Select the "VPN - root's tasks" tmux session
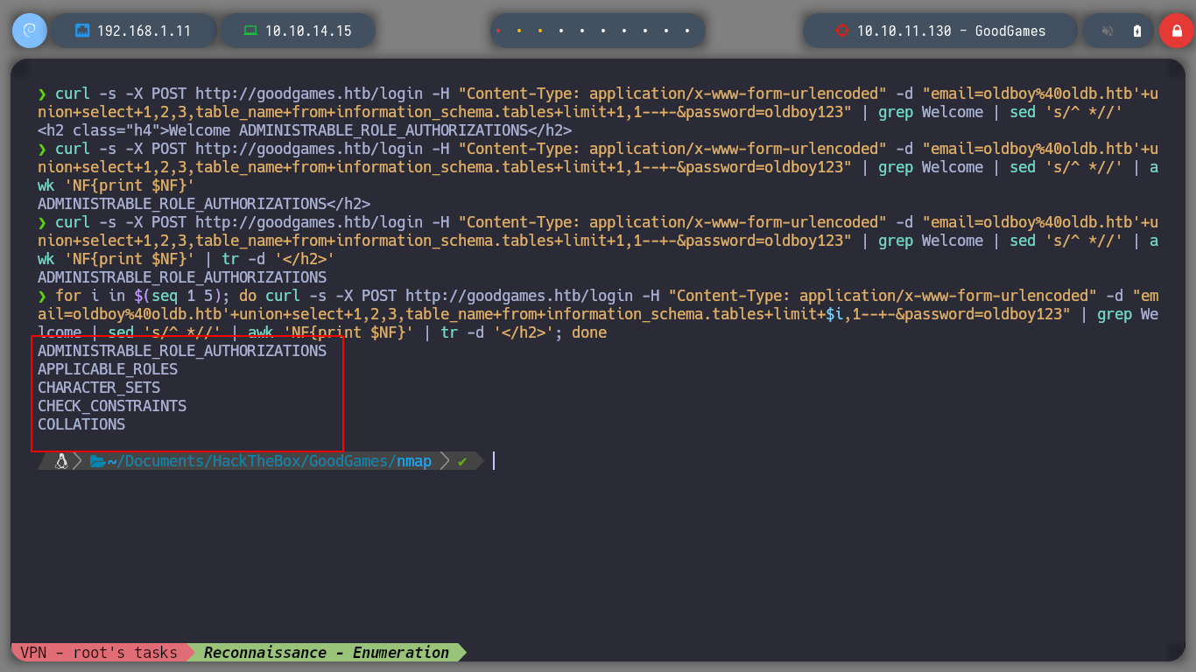Screen dimensions: 1196x672 click(99, 653)
